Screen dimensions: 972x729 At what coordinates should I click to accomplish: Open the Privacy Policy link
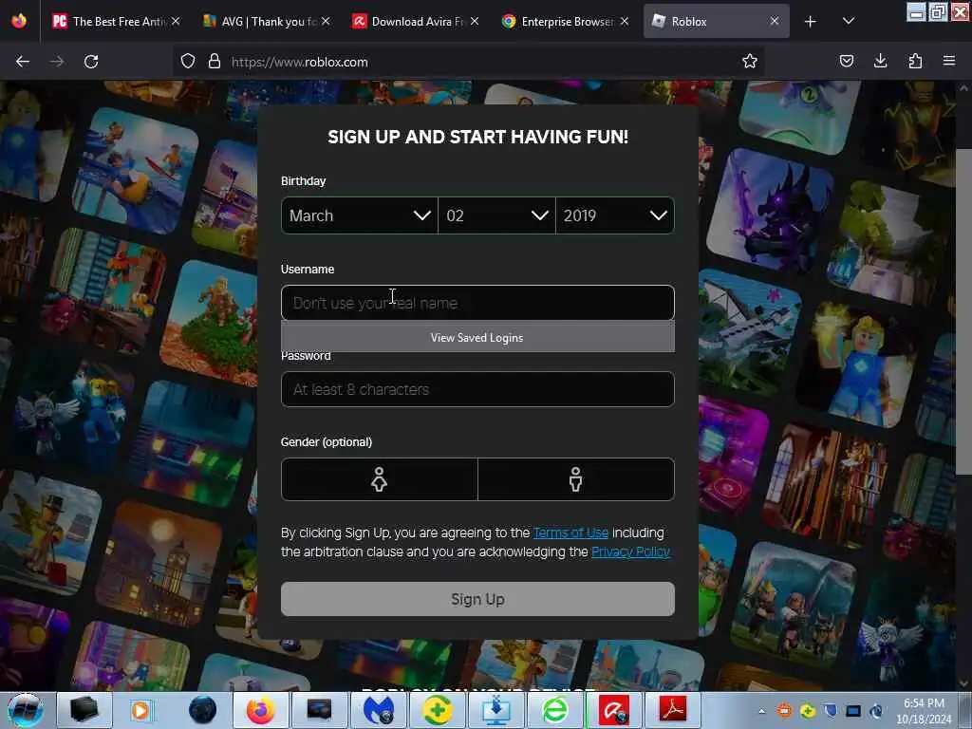(630, 551)
